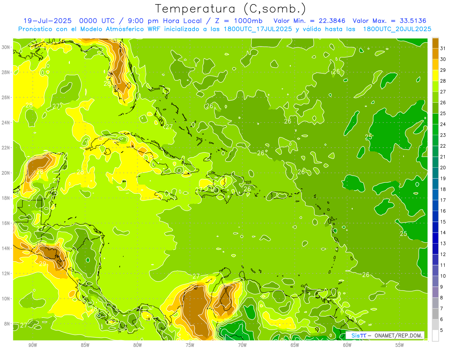Click the '30N' latitude axis label

tap(6, 47)
